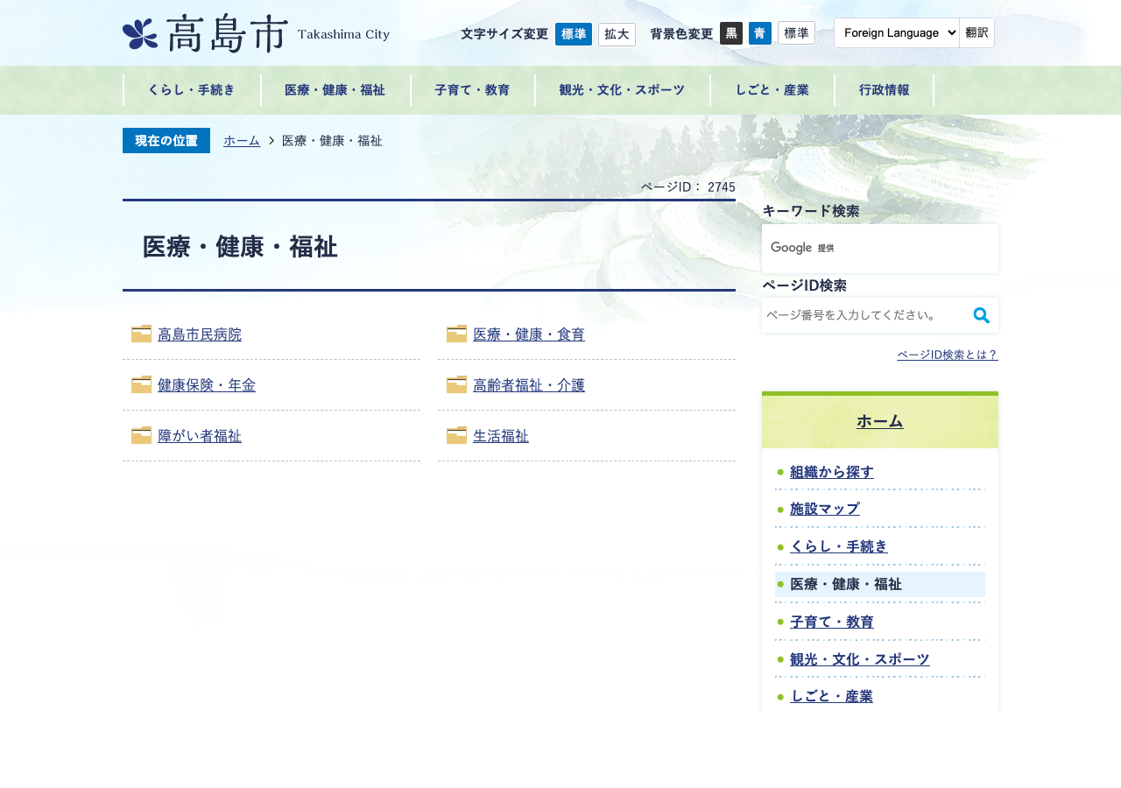This screenshot has width=1121, height=788.
Task: Click the folder icon beside 医療・健康・食育
Action: [x=456, y=334]
